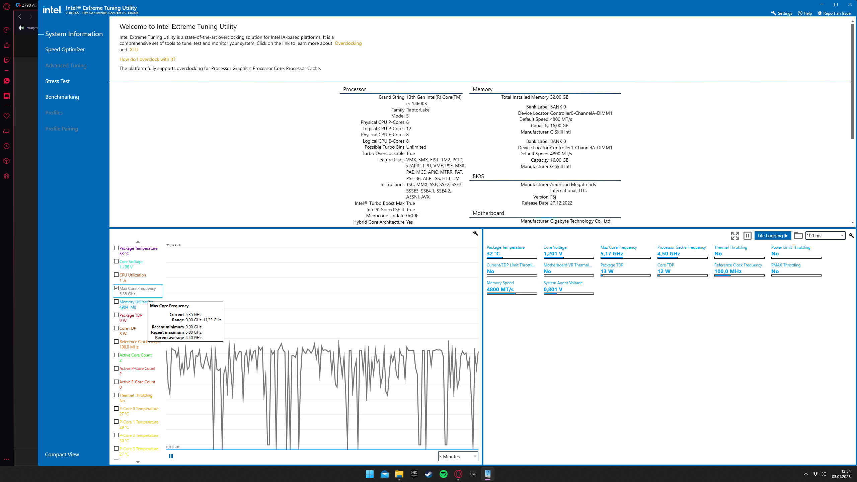Click scrollbar up arrow in system info pane
The image size is (857, 482).
click(x=852, y=21)
